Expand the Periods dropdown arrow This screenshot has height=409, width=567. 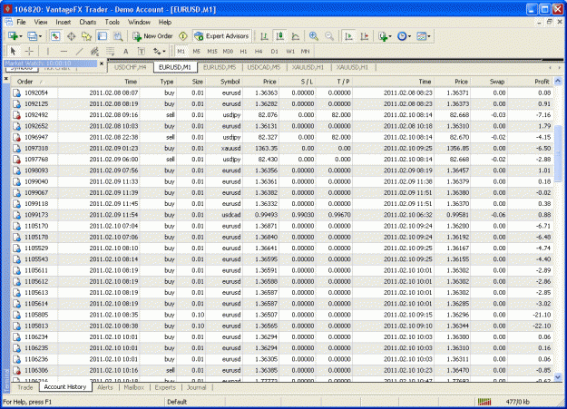click(x=409, y=36)
